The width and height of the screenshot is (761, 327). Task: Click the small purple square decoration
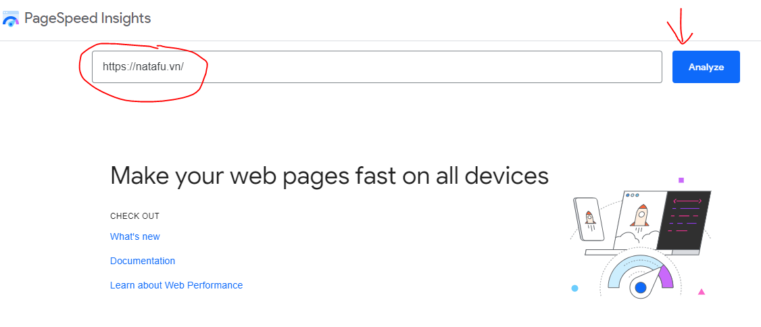click(x=681, y=180)
